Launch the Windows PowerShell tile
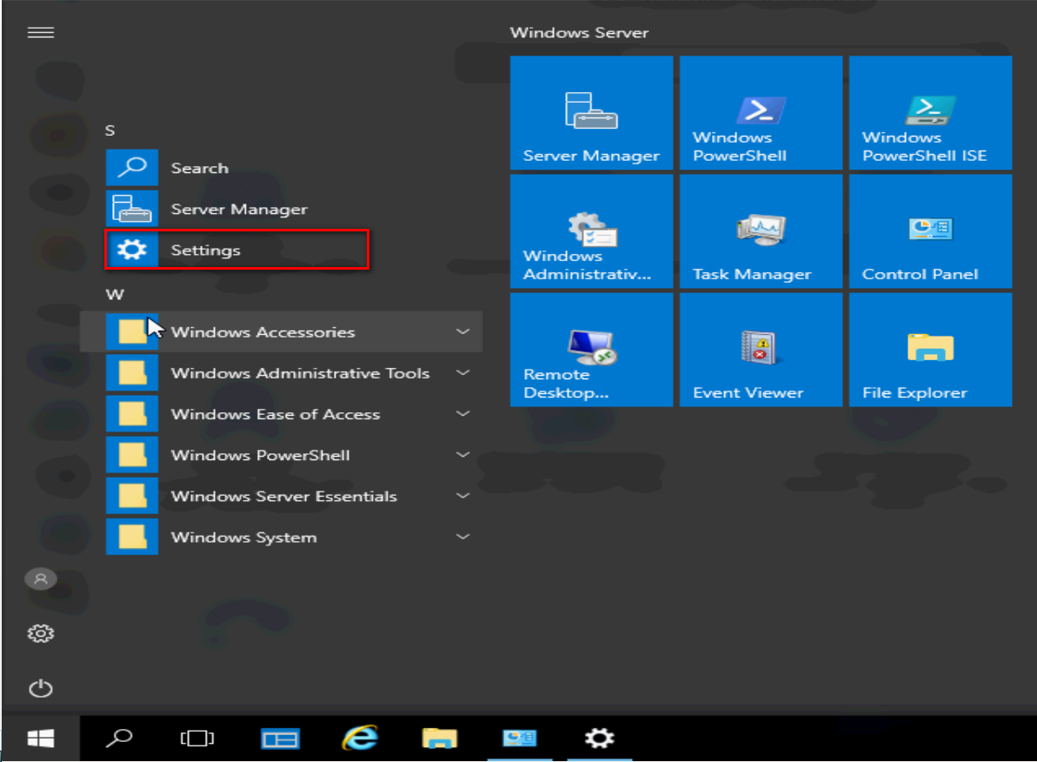Image resolution: width=1037 pixels, height=762 pixels. [761, 113]
